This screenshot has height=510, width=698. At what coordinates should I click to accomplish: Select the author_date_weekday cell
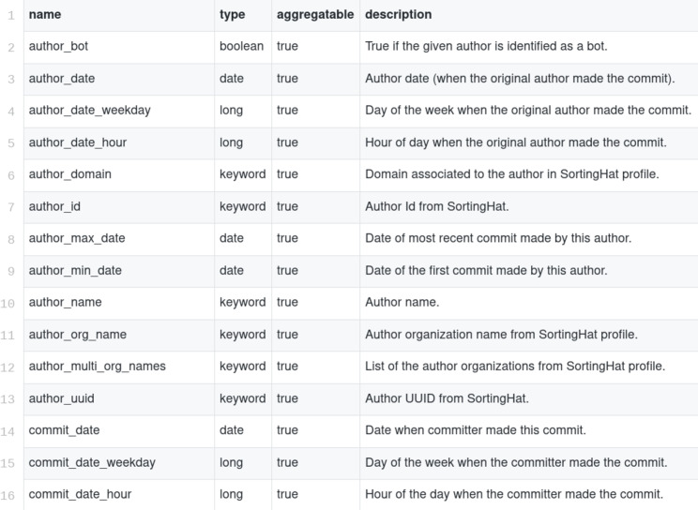[89, 111]
